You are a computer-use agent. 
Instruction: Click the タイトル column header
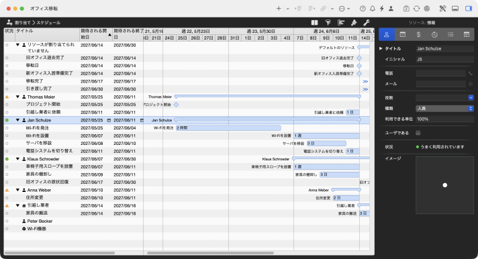(x=47, y=34)
